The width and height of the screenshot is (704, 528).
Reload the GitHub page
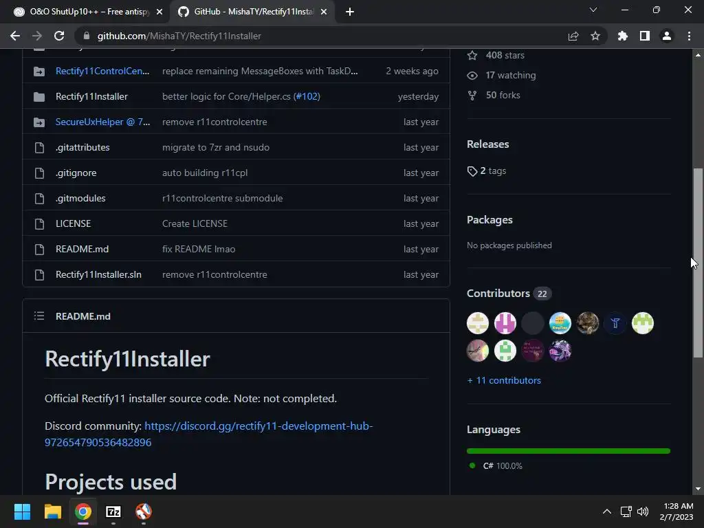click(59, 36)
